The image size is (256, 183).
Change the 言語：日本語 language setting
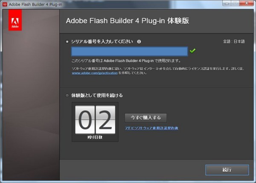pyautogui.click(x=234, y=41)
